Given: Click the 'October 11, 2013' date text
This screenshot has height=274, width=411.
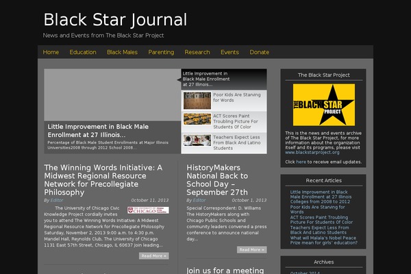Looking at the screenshot, I should click(x=150, y=200).
